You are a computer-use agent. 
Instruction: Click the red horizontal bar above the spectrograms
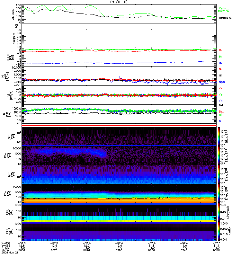tap(119, 126)
